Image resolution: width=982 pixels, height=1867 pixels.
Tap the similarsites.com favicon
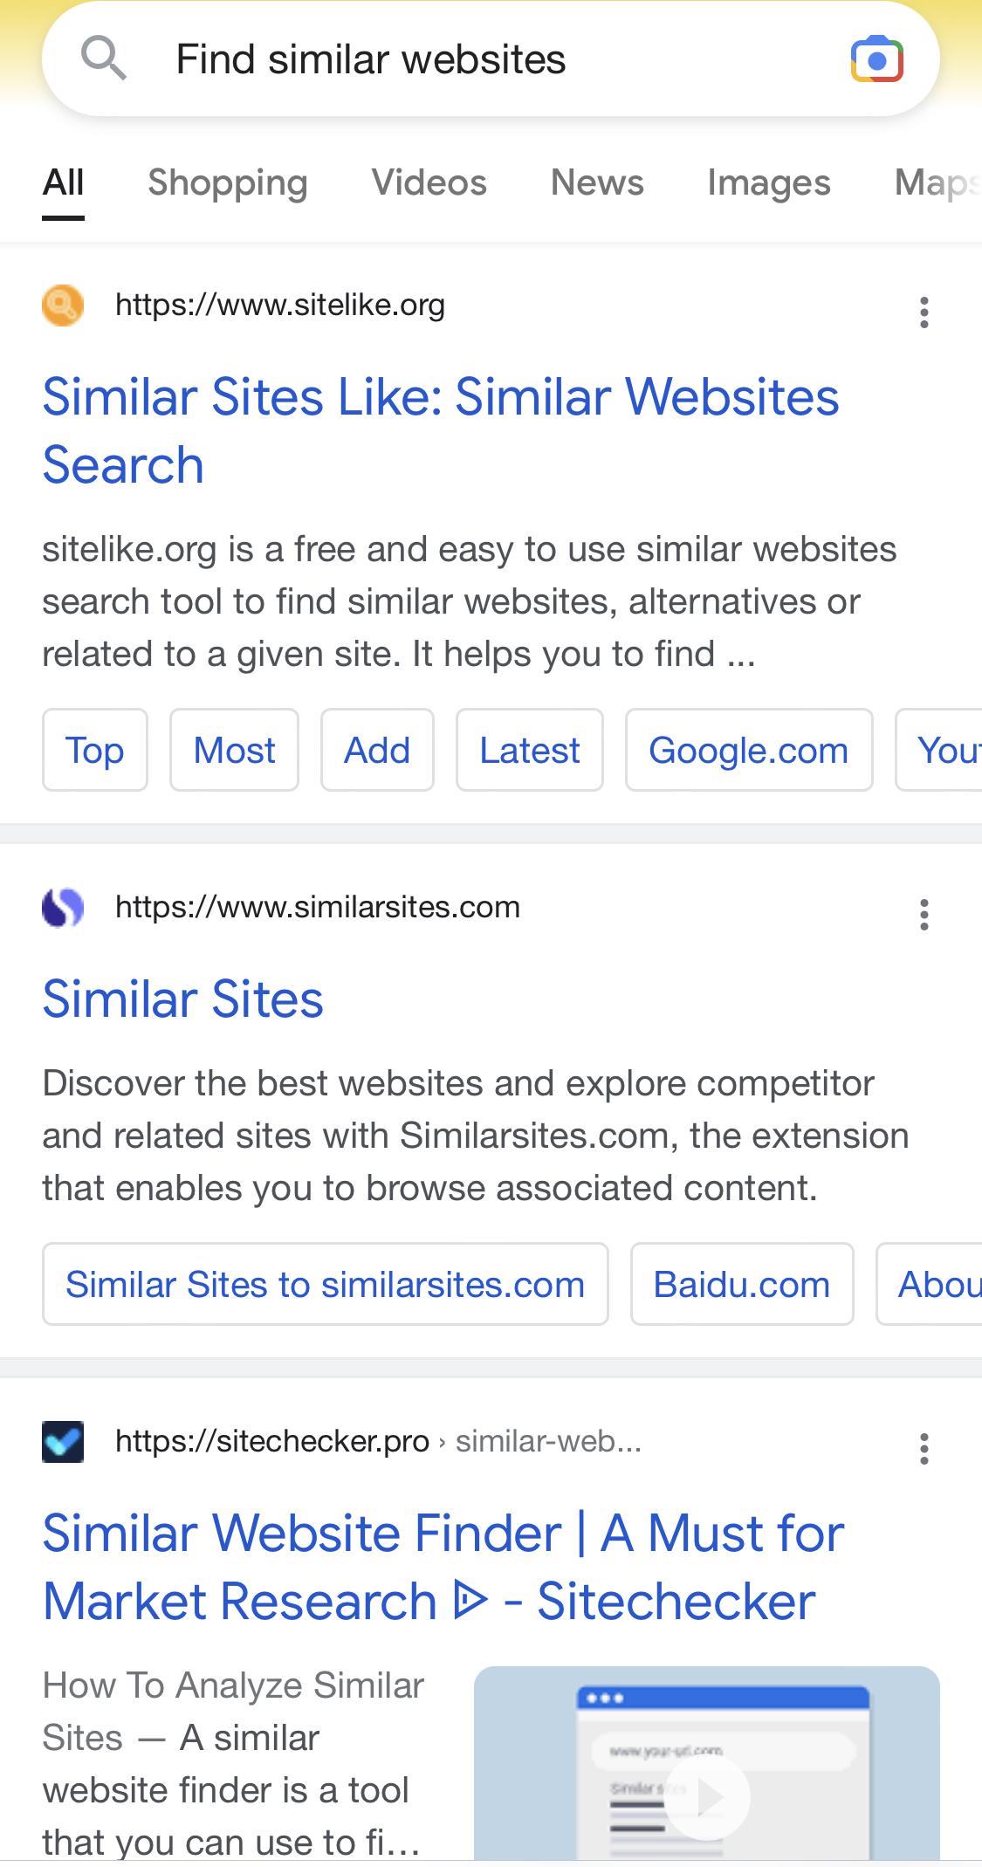[x=63, y=908]
